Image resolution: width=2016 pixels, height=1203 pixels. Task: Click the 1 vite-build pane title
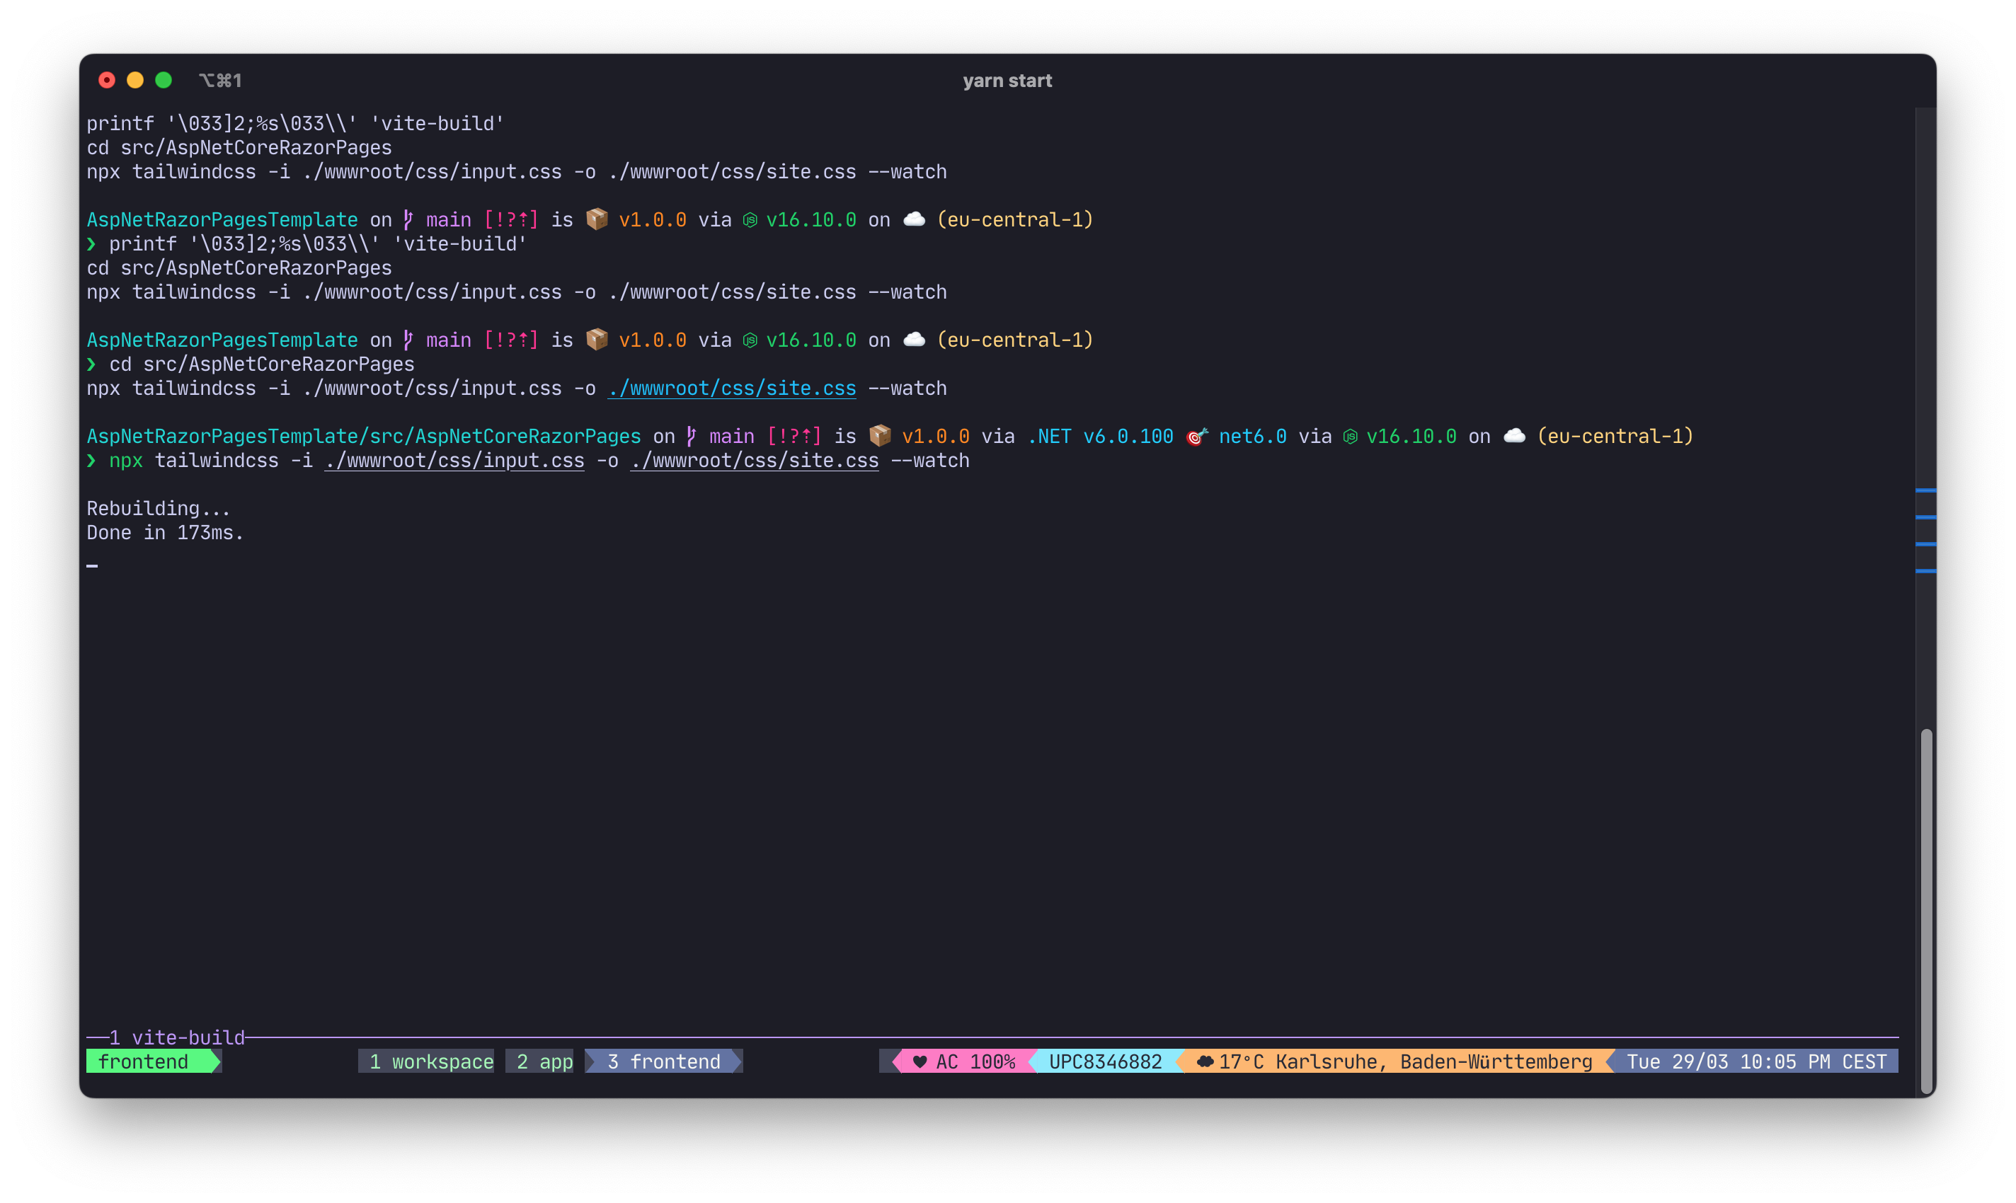click(177, 1037)
